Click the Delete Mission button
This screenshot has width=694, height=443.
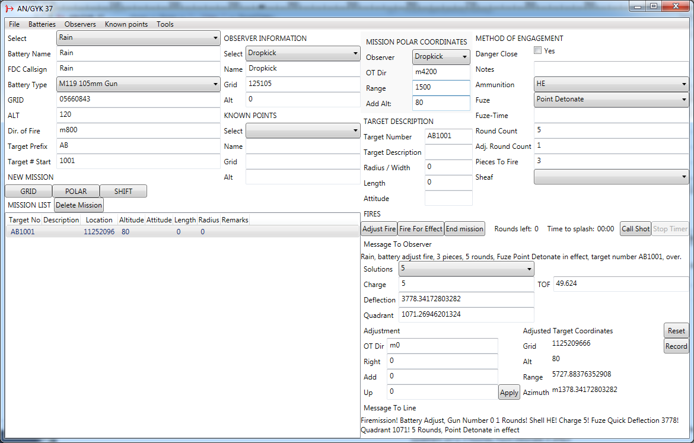[x=79, y=205]
